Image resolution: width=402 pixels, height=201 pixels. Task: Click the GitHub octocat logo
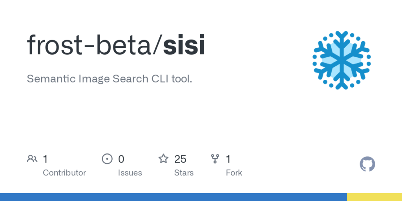[x=367, y=164]
